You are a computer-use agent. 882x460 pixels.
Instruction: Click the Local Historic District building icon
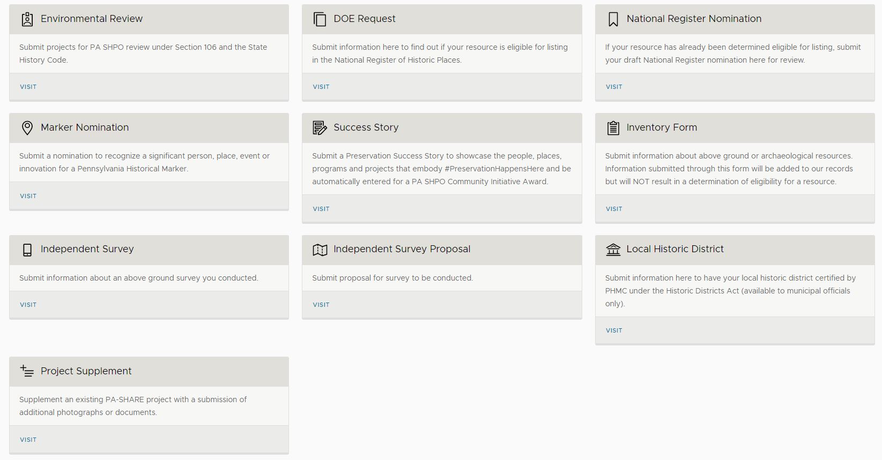[613, 250]
